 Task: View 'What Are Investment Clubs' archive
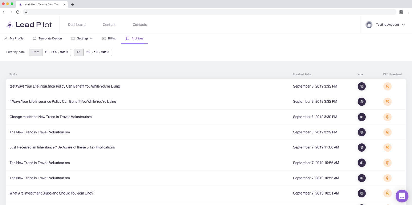tap(362, 193)
